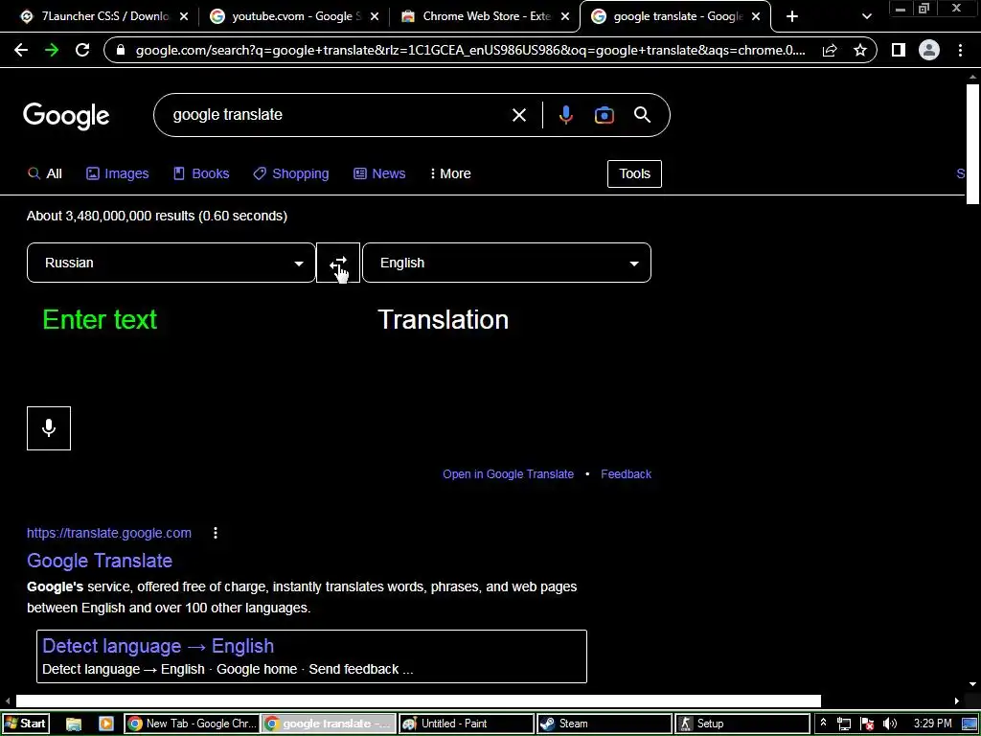Switch to Setup taskbar window
981x736 pixels.
742,724
